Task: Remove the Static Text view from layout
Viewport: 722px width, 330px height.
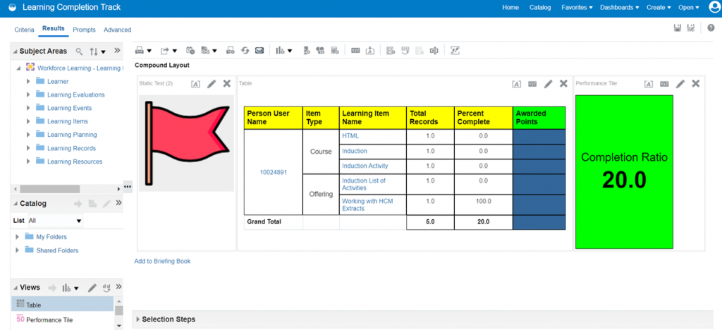Action: [x=226, y=84]
